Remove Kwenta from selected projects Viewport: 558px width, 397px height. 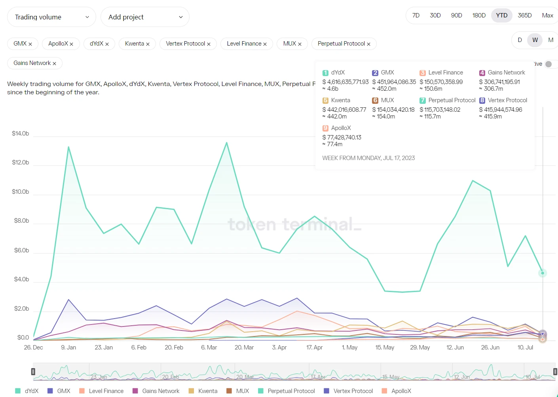(148, 44)
